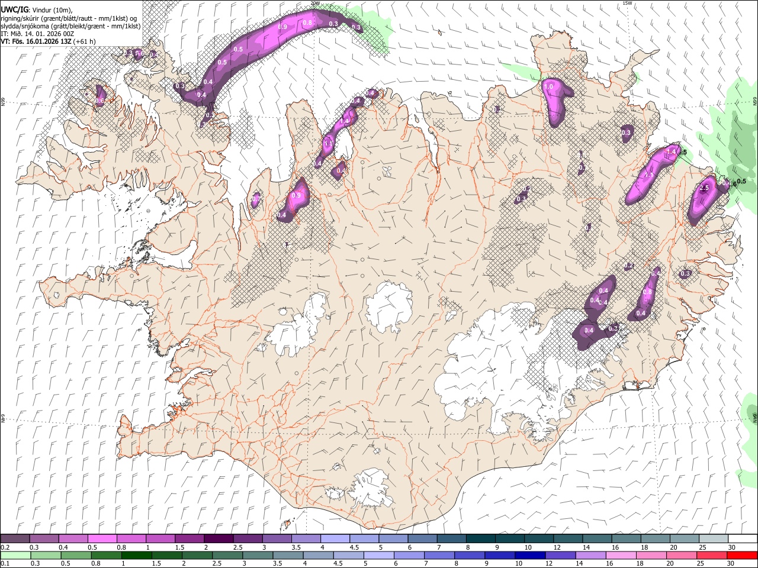Image resolution: width=758 pixels, height=568 pixels.
Task: Select the snow scale swatch between 0.5 and 0.8
Action: click(x=102, y=538)
